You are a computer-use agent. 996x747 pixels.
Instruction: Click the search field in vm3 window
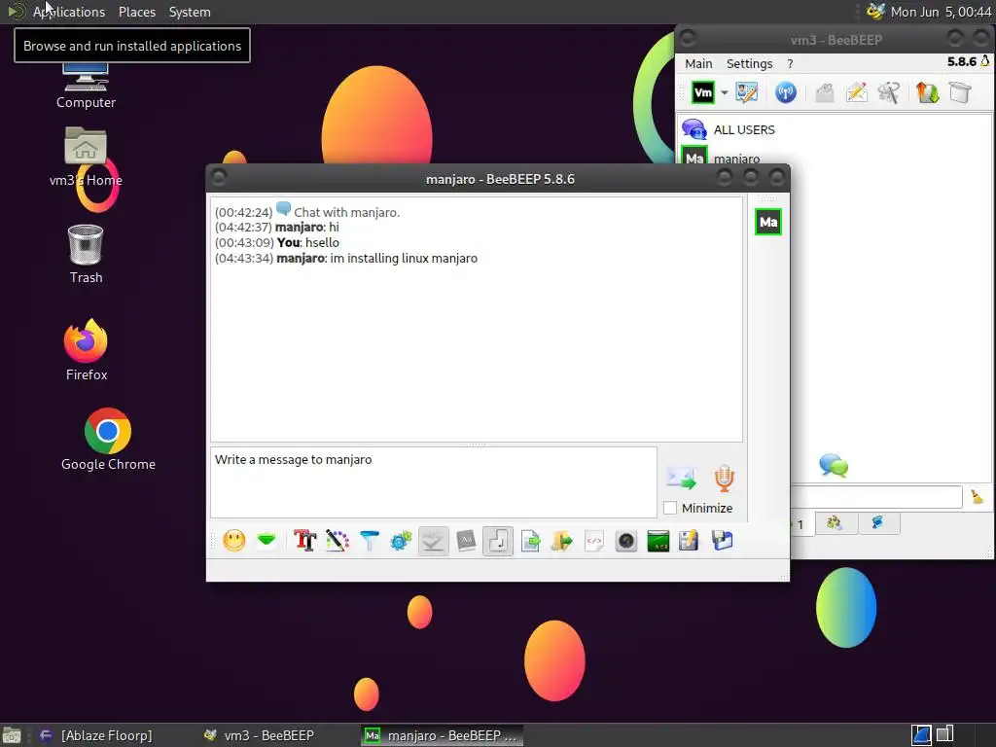[x=876, y=497]
